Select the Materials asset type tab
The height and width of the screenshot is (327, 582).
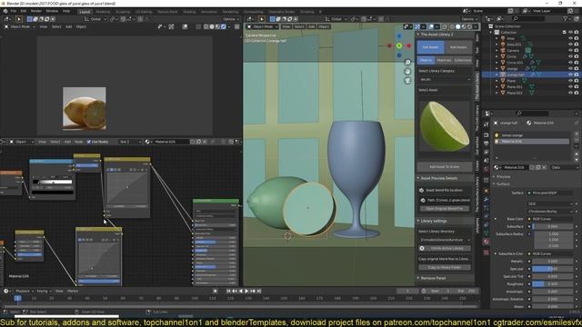(x=444, y=60)
